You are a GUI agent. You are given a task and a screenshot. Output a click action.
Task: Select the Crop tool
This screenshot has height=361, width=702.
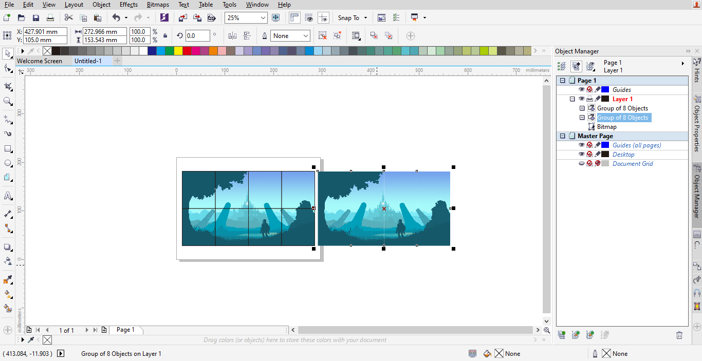[x=8, y=86]
